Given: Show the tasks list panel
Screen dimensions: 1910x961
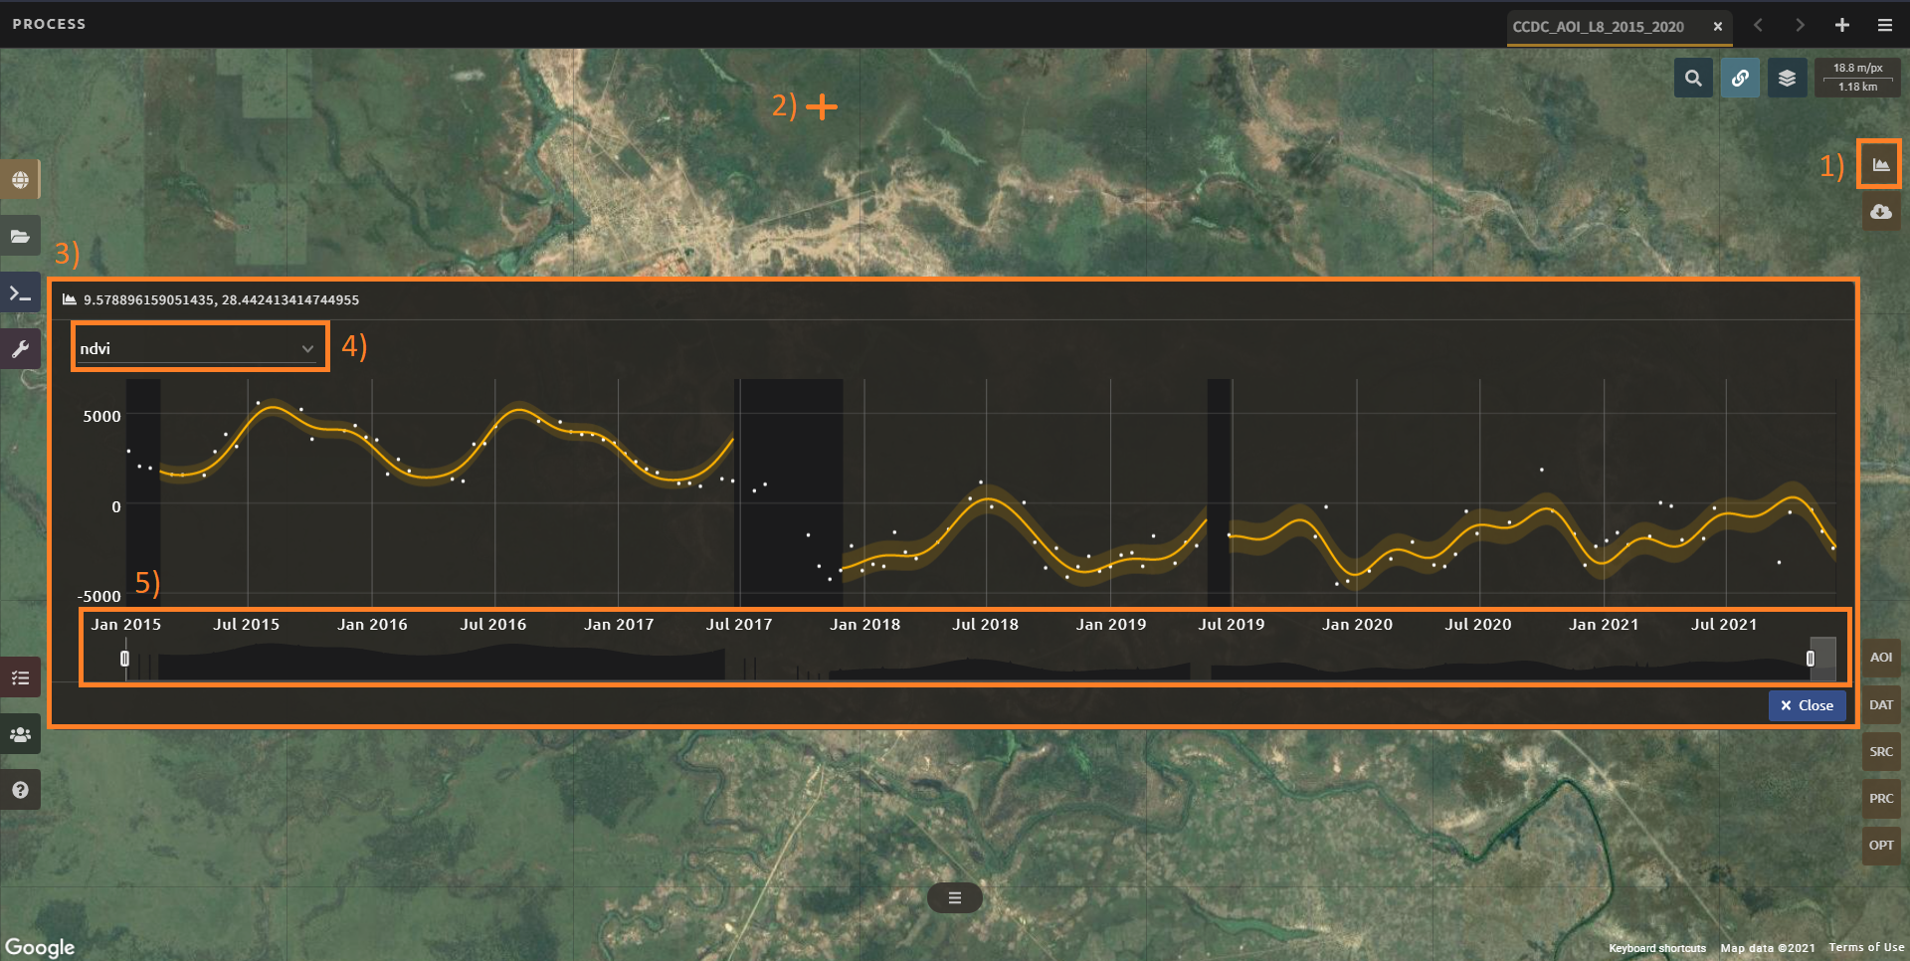Looking at the screenshot, I should 20,678.
